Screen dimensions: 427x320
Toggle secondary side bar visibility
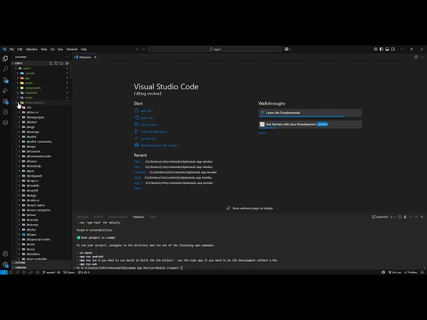[x=393, y=49]
